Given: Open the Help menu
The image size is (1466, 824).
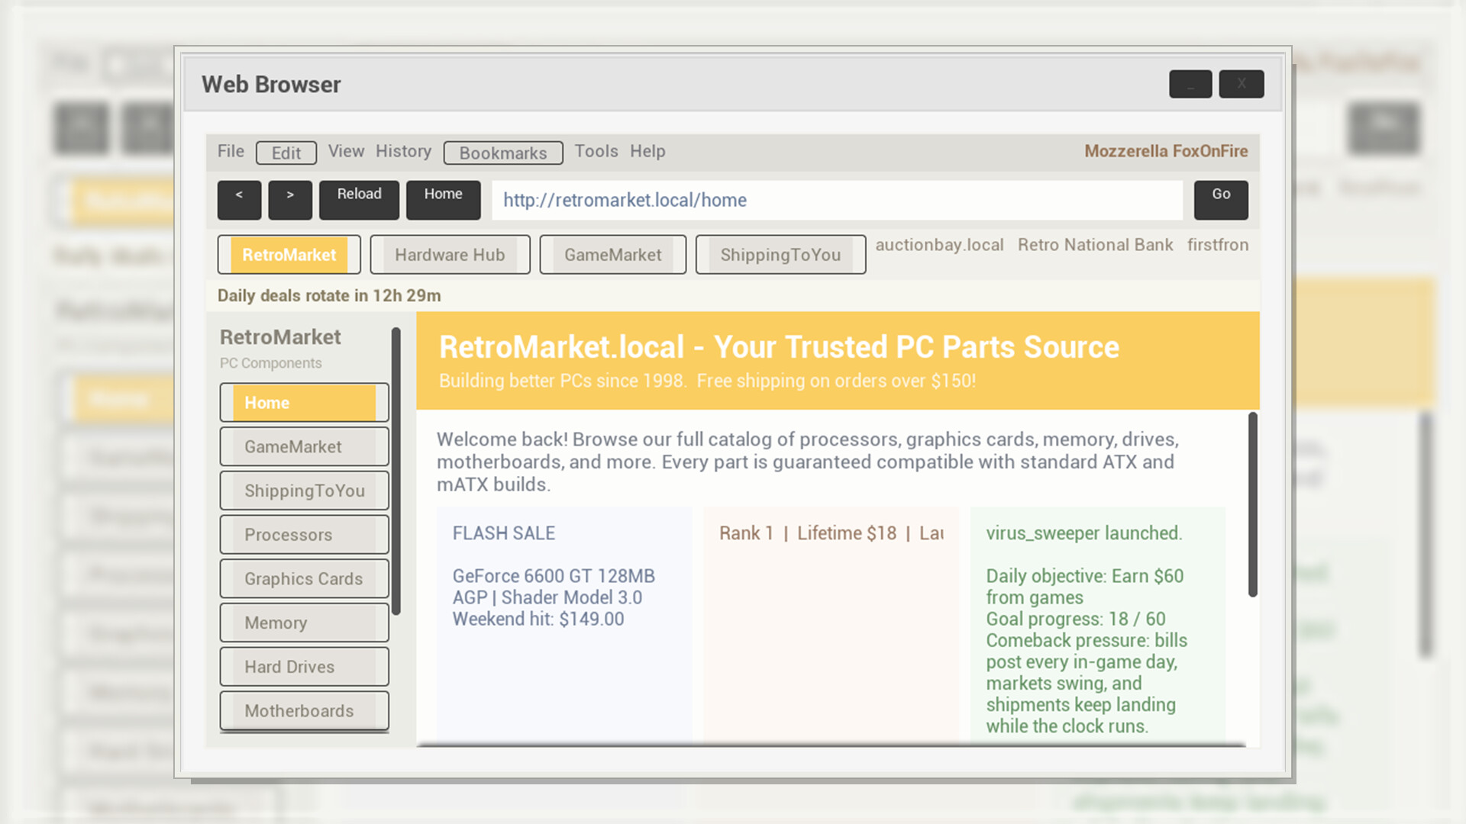Looking at the screenshot, I should point(647,151).
